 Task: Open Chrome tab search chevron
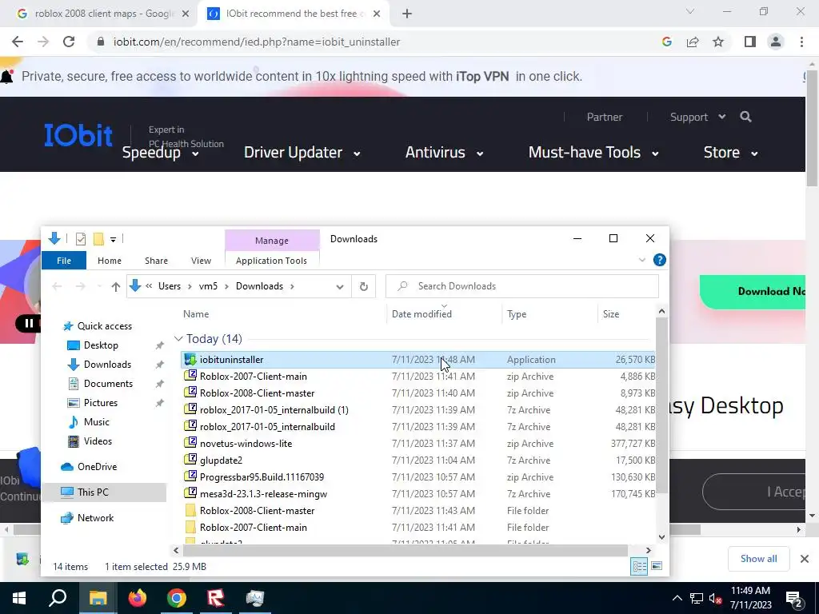[x=690, y=11]
